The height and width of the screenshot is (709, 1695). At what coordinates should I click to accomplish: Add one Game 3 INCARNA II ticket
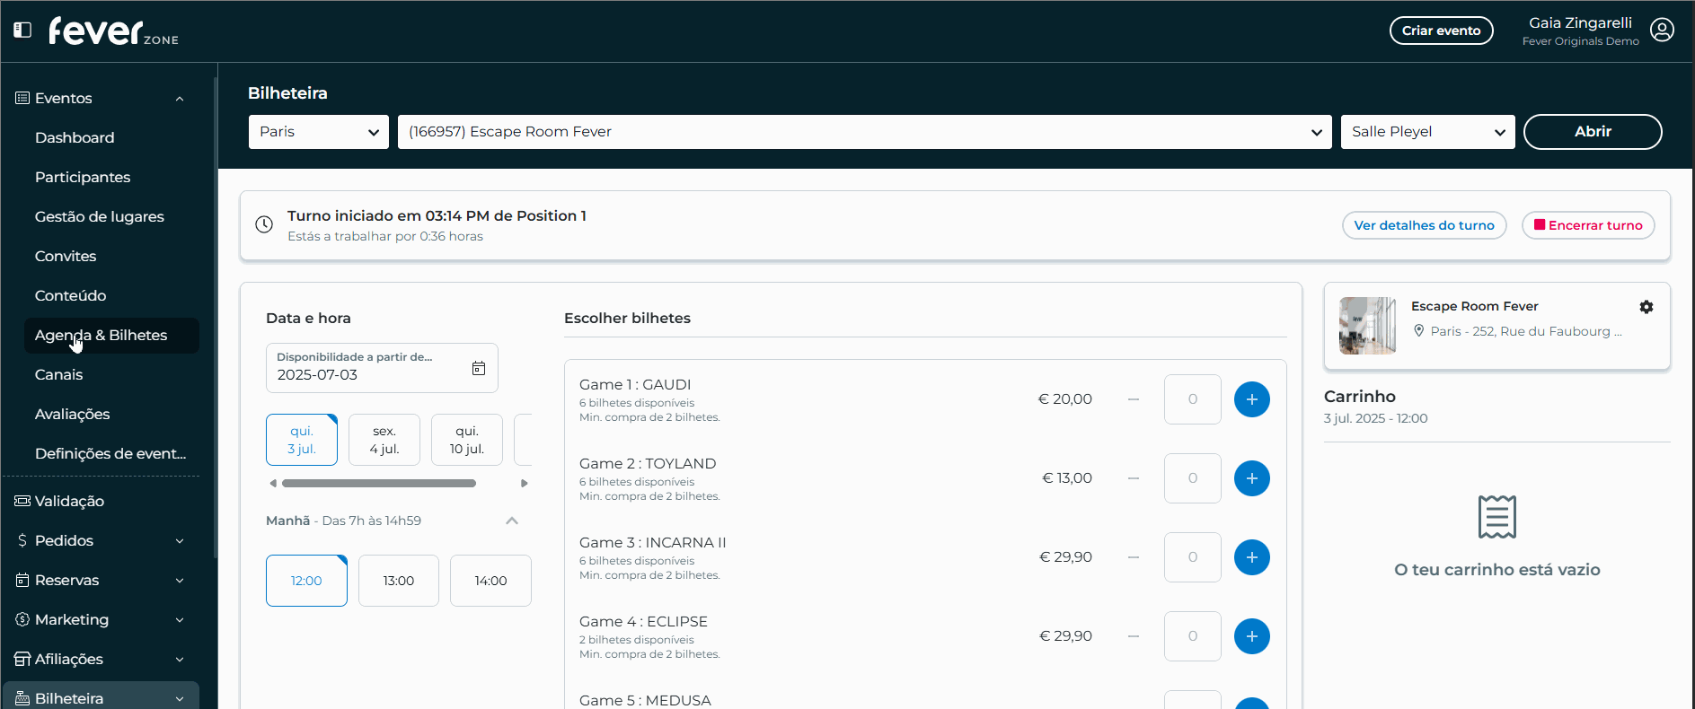tap(1252, 557)
